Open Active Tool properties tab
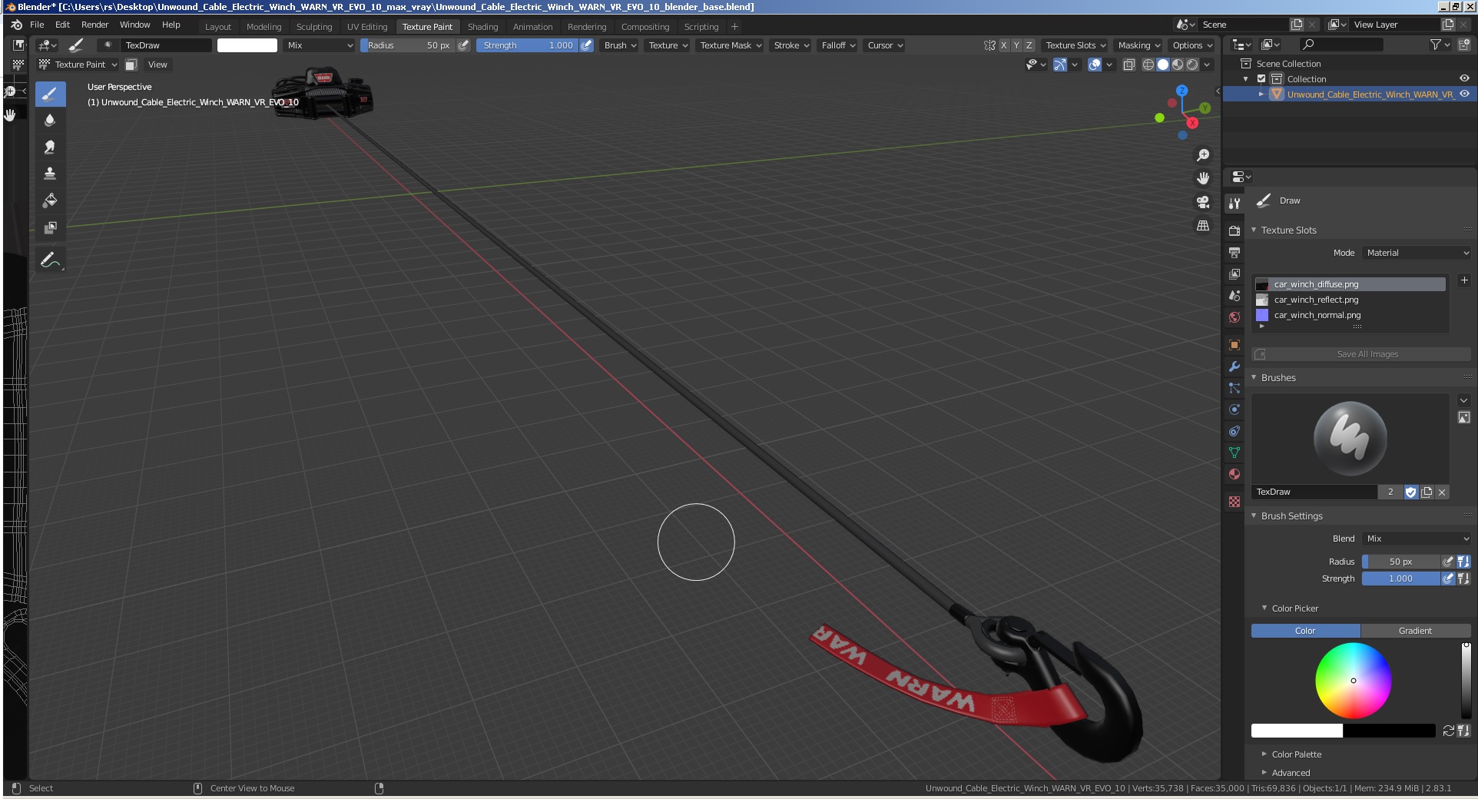The image size is (1478, 799). point(1234,204)
